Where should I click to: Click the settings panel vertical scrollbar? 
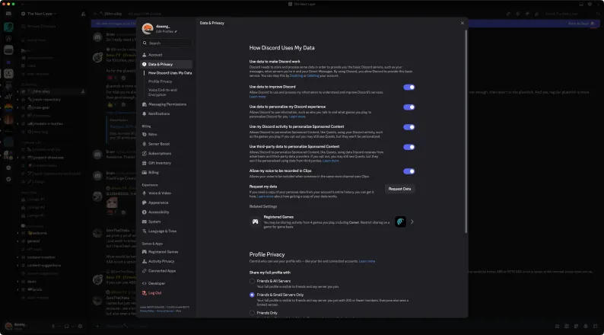(466, 131)
